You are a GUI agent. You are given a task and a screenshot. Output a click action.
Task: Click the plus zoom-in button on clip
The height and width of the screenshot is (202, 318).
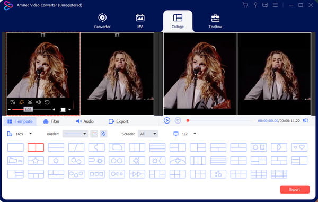point(54,110)
